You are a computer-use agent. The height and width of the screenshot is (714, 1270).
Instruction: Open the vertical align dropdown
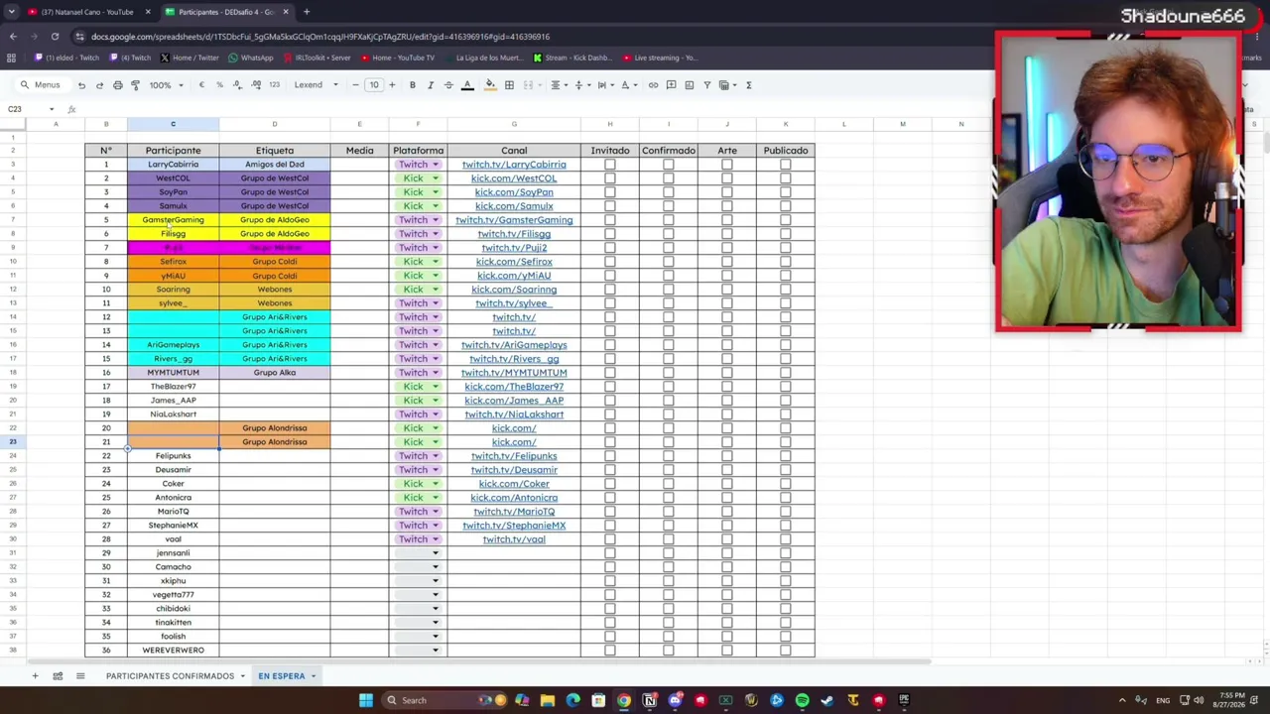click(581, 85)
